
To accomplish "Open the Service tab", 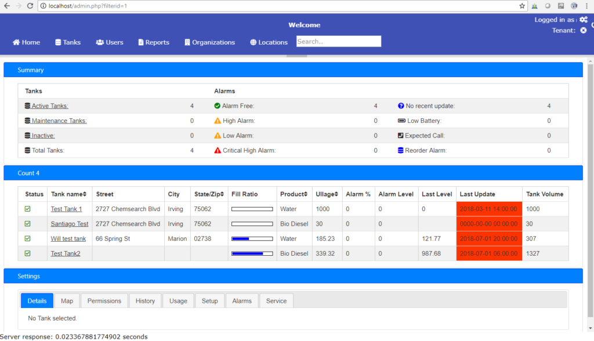I will click(x=276, y=300).
